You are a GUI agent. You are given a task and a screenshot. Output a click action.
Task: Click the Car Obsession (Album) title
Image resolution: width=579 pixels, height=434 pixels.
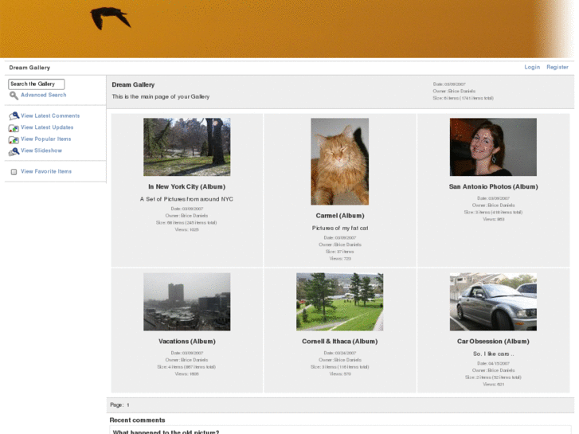(x=493, y=342)
